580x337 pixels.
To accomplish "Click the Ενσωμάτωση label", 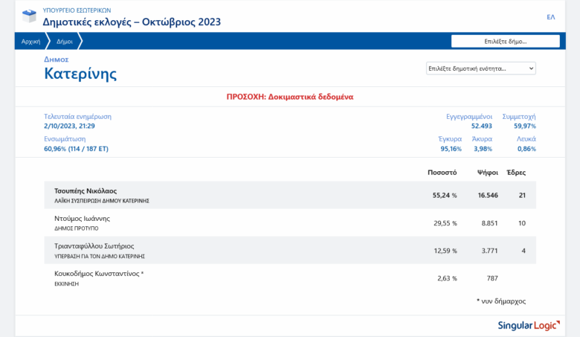I will click(65, 139).
